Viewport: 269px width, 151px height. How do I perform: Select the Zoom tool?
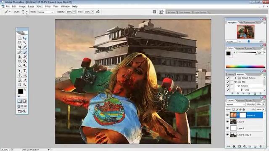(x=25, y=85)
